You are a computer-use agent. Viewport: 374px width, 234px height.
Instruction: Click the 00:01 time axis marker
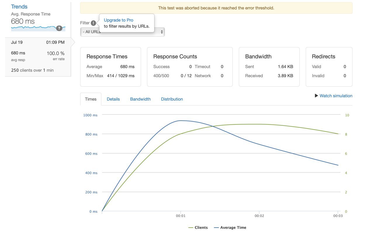pyautogui.click(x=181, y=216)
